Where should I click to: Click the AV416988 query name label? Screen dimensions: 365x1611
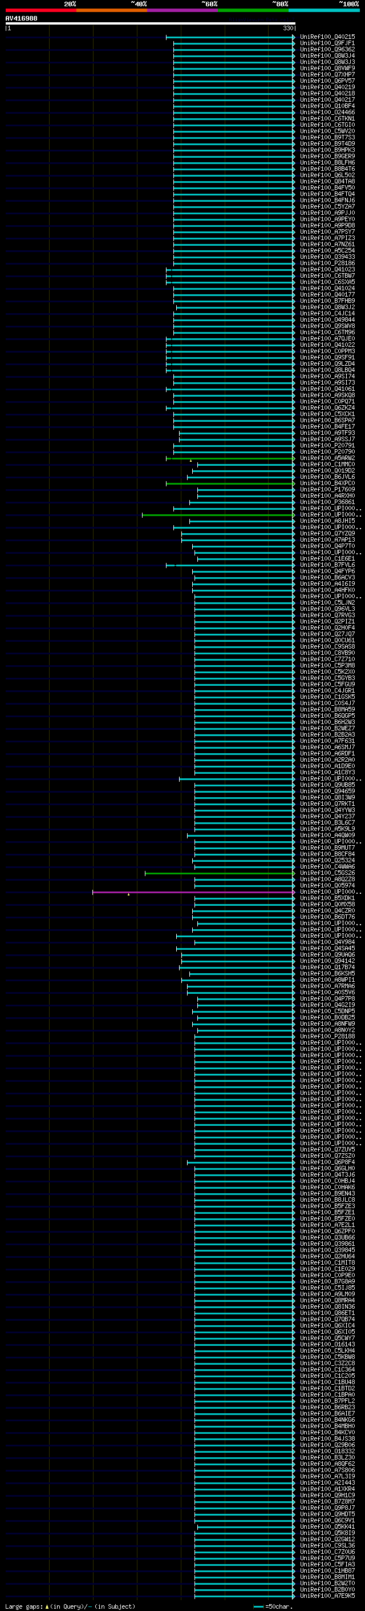point(21,18)
